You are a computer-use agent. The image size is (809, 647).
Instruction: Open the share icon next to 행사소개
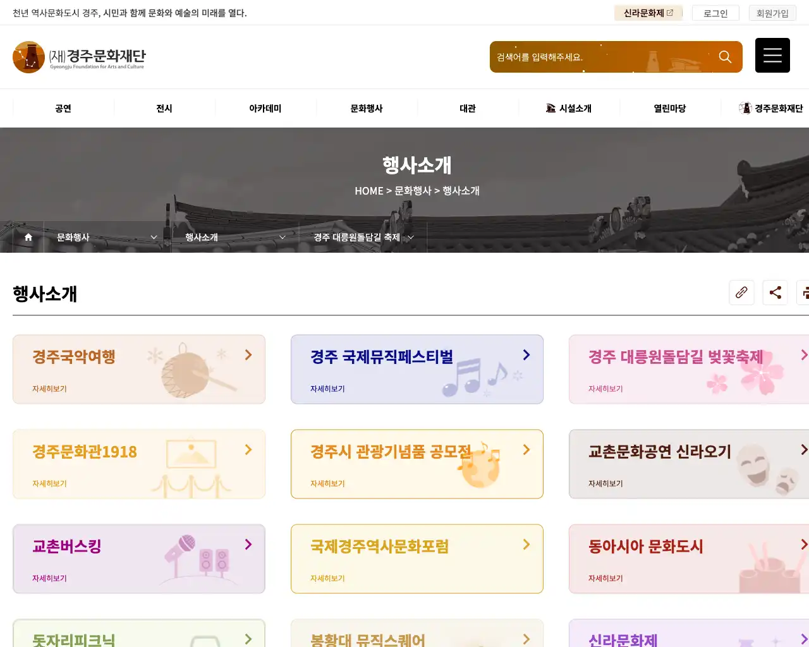click(775, 293)
